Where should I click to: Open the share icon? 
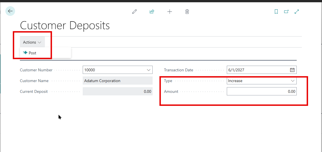tap(152, 12)
